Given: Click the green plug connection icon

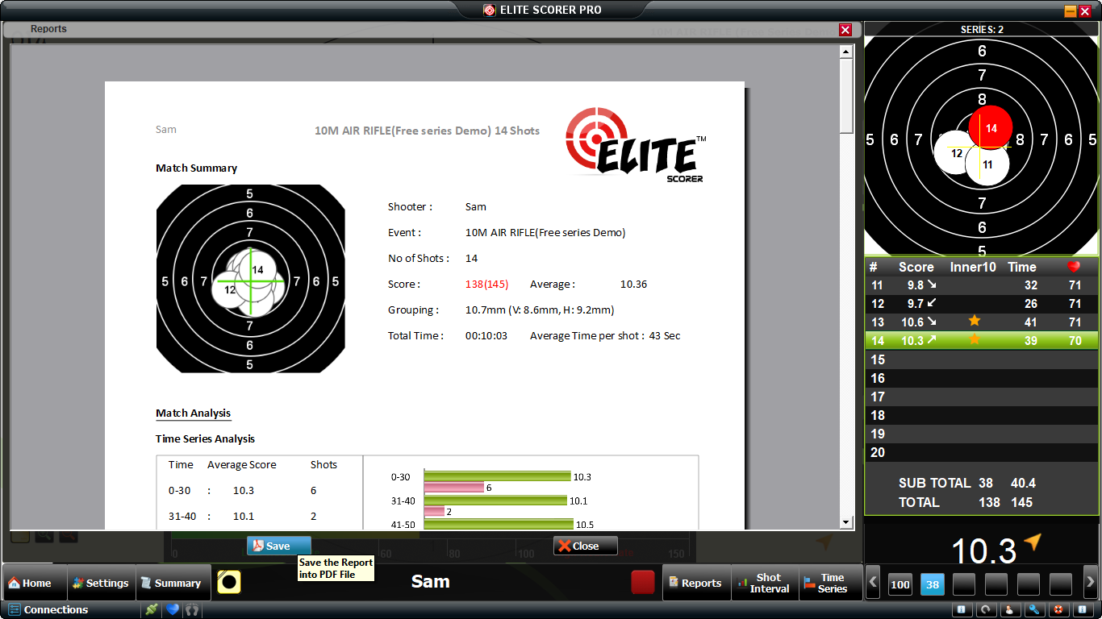Looking at the screenshot, I should 151,609.
